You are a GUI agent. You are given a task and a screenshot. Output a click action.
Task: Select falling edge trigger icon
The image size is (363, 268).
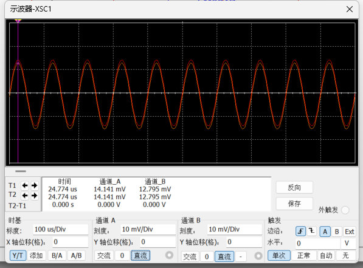coord(311,231)
